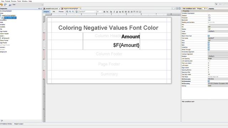Click the increase font size icon
This screenshot has height=128, width=228.
(104, 12)
